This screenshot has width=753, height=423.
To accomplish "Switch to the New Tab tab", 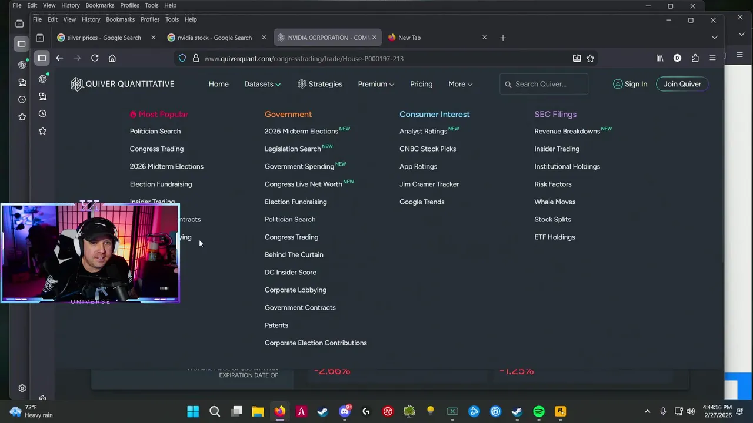I will 438,38.
